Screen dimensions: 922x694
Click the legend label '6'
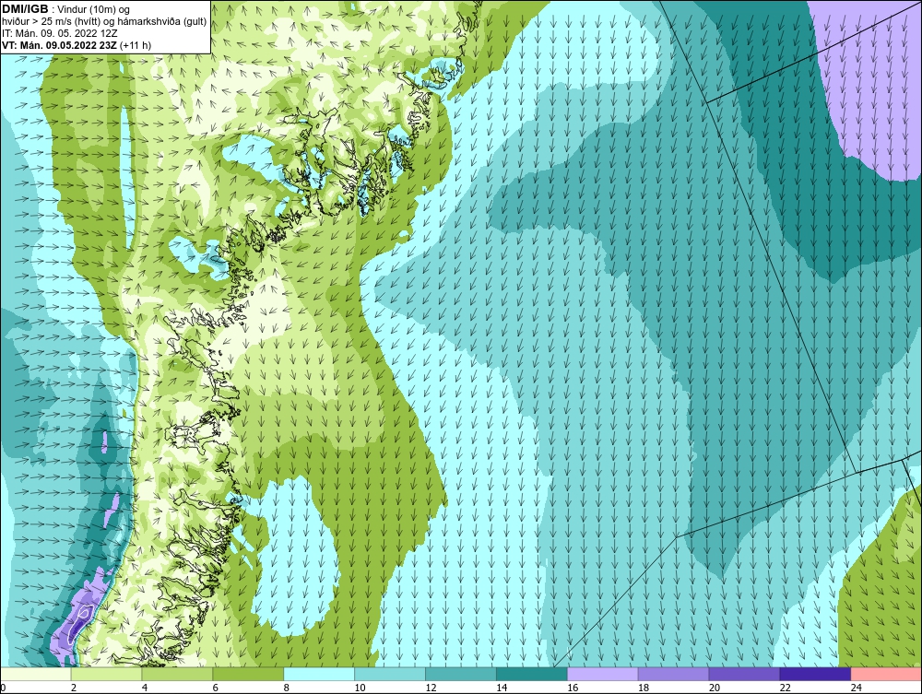215,688
